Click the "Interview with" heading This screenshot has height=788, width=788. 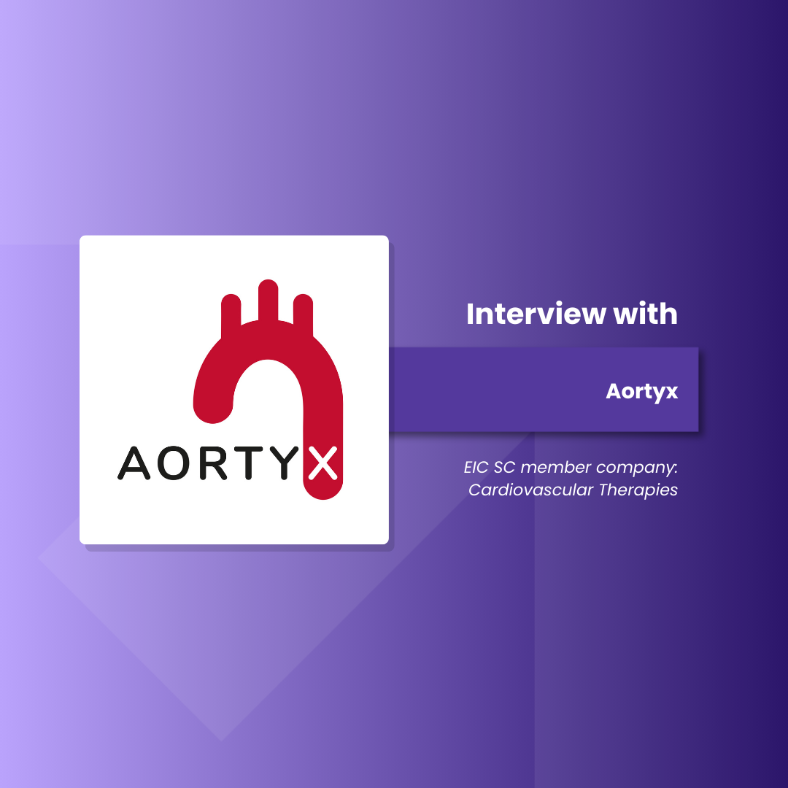pyautogui.click(x=571, y=314)
